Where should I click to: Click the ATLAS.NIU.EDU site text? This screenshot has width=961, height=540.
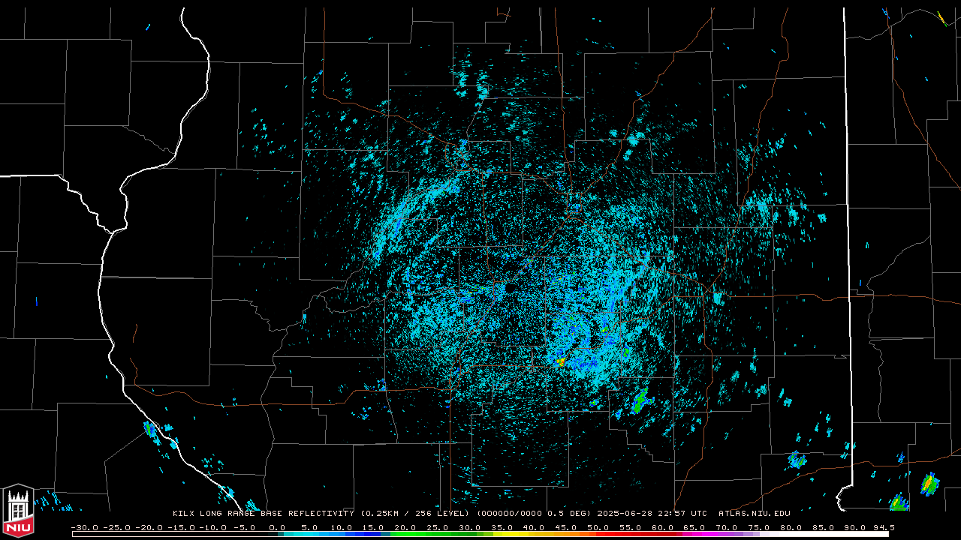point(755,514)
